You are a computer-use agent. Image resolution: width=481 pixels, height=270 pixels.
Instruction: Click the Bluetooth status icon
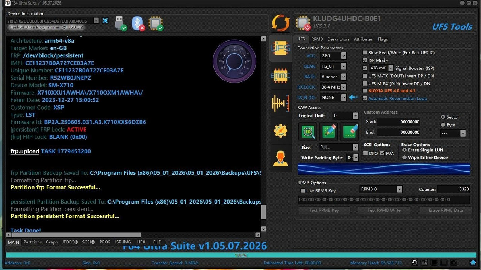coord(138,23)
